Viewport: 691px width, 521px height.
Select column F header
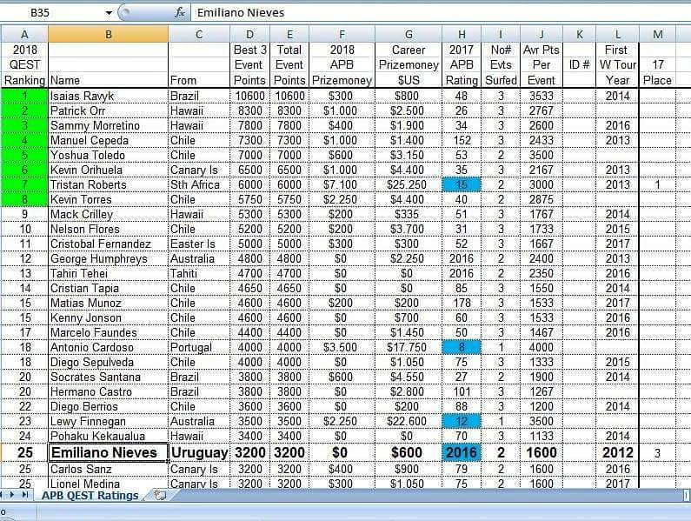click(342, 35)
